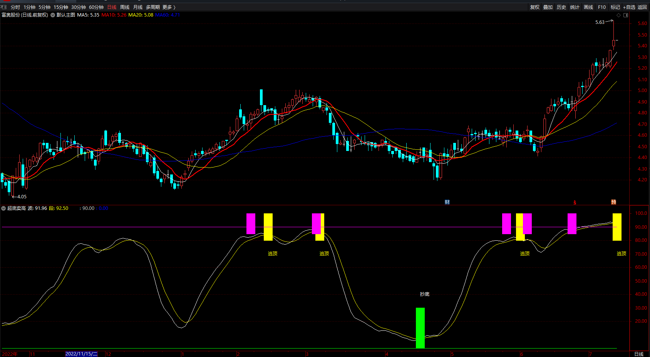This screenshot has height=357, width=650.
Task: Click the green 抄底 signal bar
Action: coord(420,327)
